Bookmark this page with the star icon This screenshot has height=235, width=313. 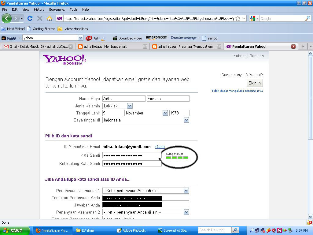[238, 19]
